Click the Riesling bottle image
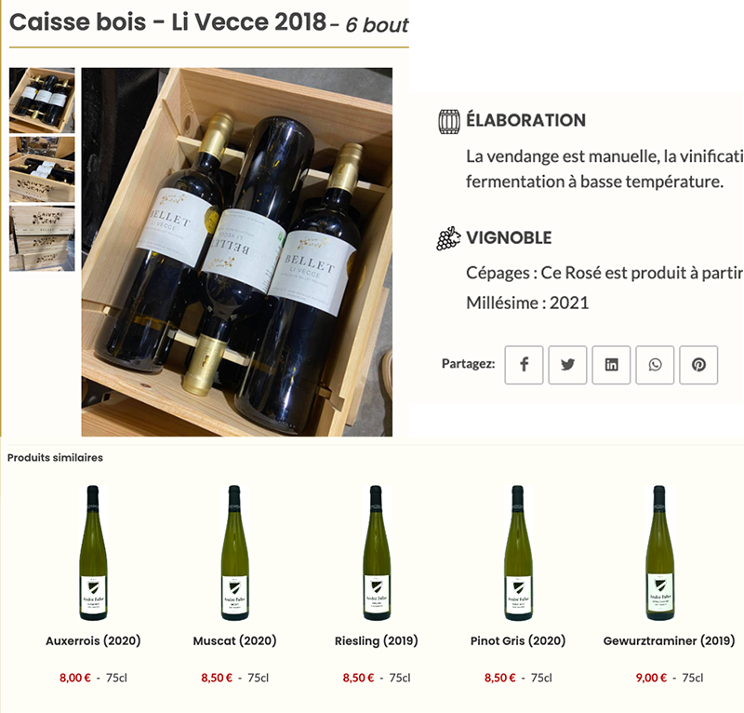The image size is (744, 713). click(377, 553)
